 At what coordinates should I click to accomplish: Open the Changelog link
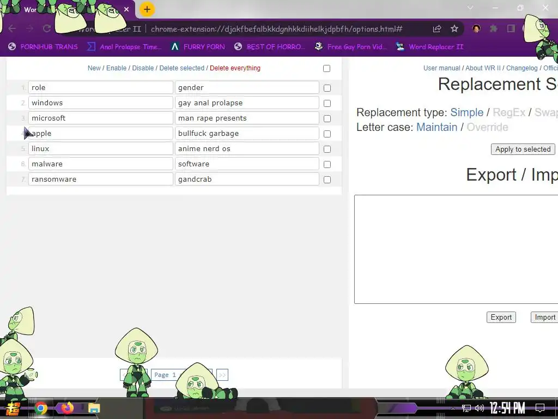click(x=521, y=68)
